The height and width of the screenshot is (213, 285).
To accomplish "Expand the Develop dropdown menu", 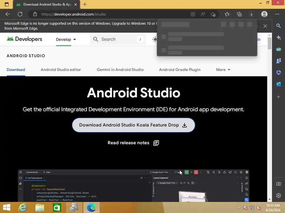I will [x=66, y=39].
